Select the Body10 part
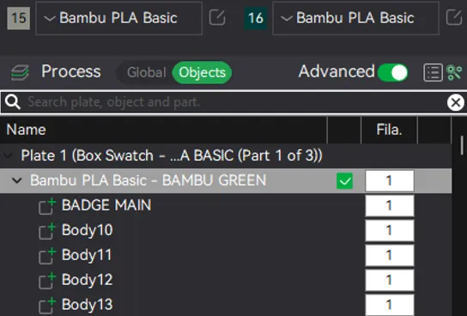The image size is (467, 316). coord(88,230)
